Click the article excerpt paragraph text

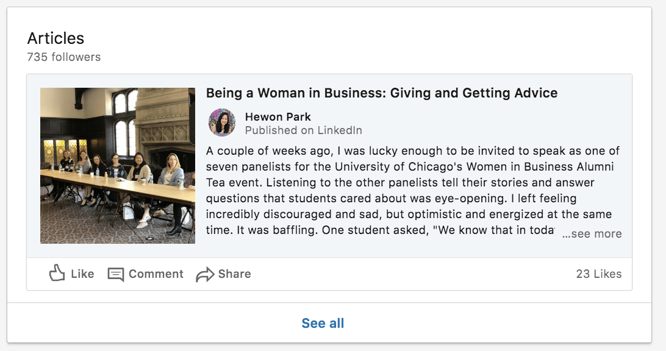coord(413,190)
